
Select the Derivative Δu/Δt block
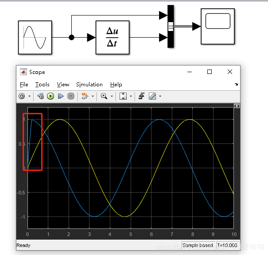pos(113,37)
